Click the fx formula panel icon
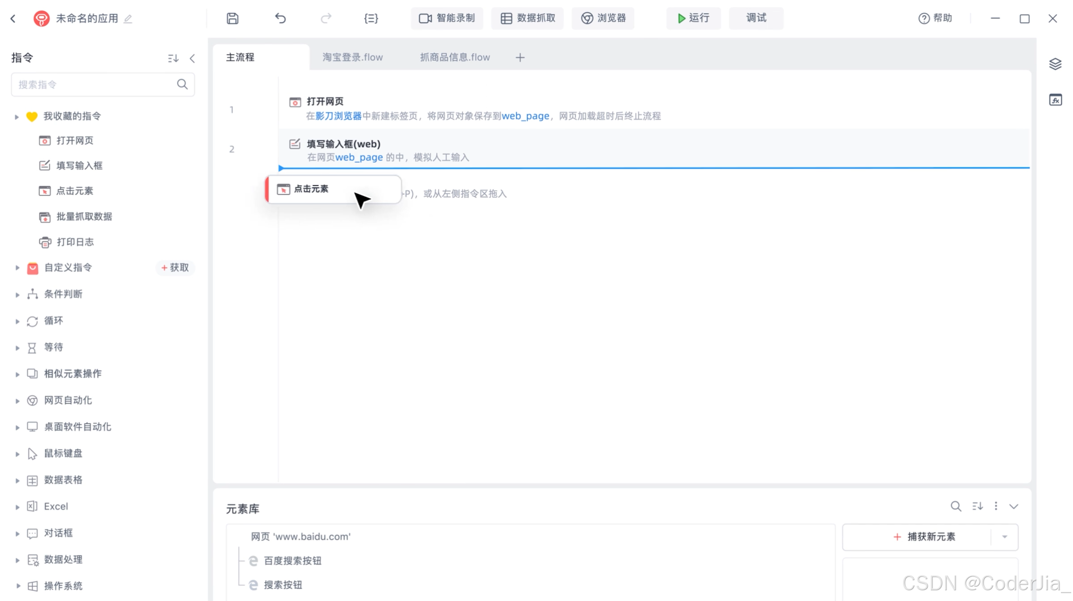This screenshot has height=601, width=1073. click(1055, 100)
